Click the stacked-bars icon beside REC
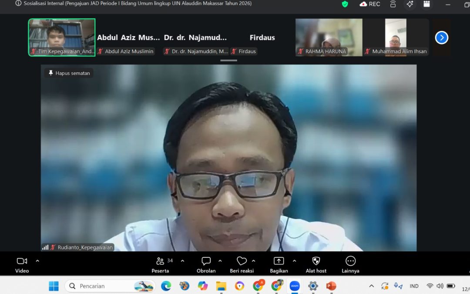 click(x=393, y=4)
